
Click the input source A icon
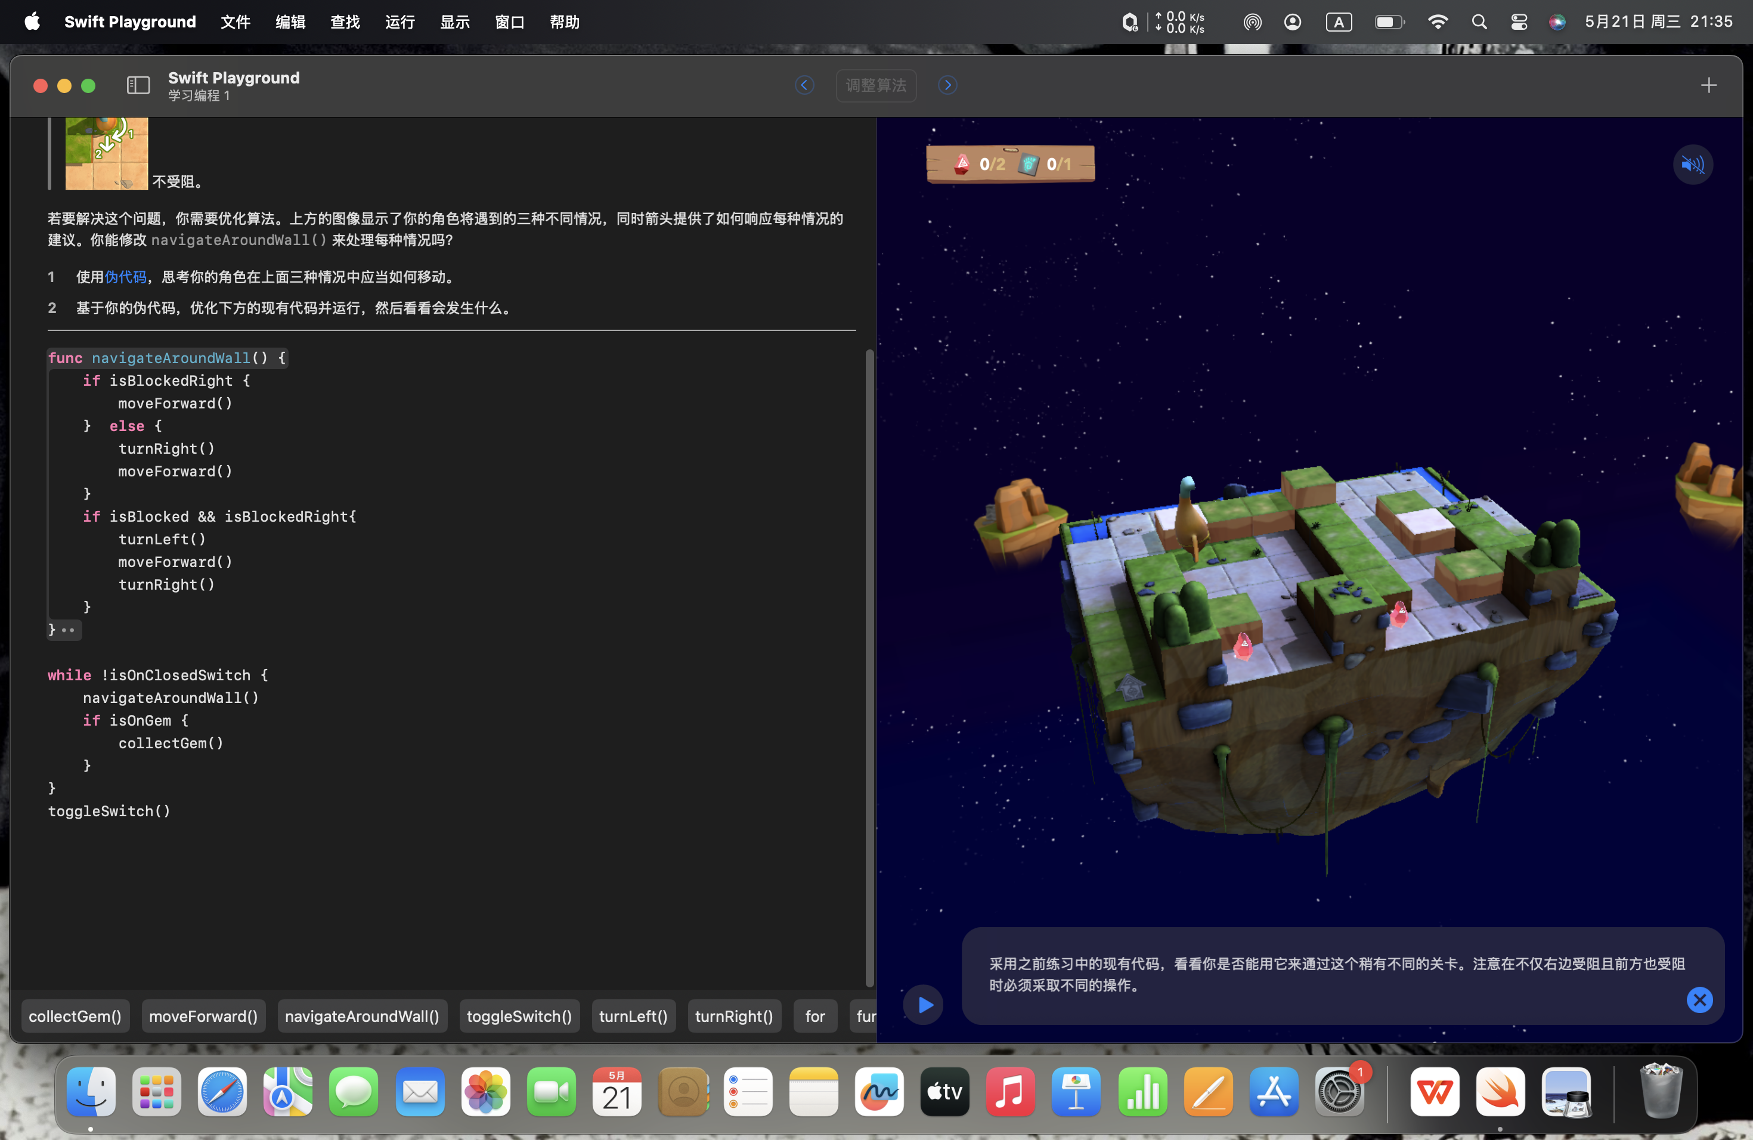(1339, 22)
